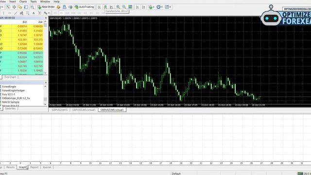Switch to D1 timeframe button

(91, 13)
